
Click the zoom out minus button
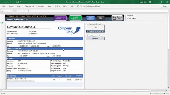[150, 93]
